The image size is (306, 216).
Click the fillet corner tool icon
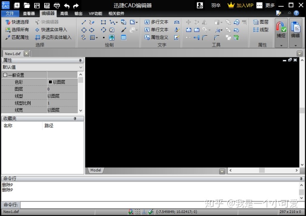[204, 37]
